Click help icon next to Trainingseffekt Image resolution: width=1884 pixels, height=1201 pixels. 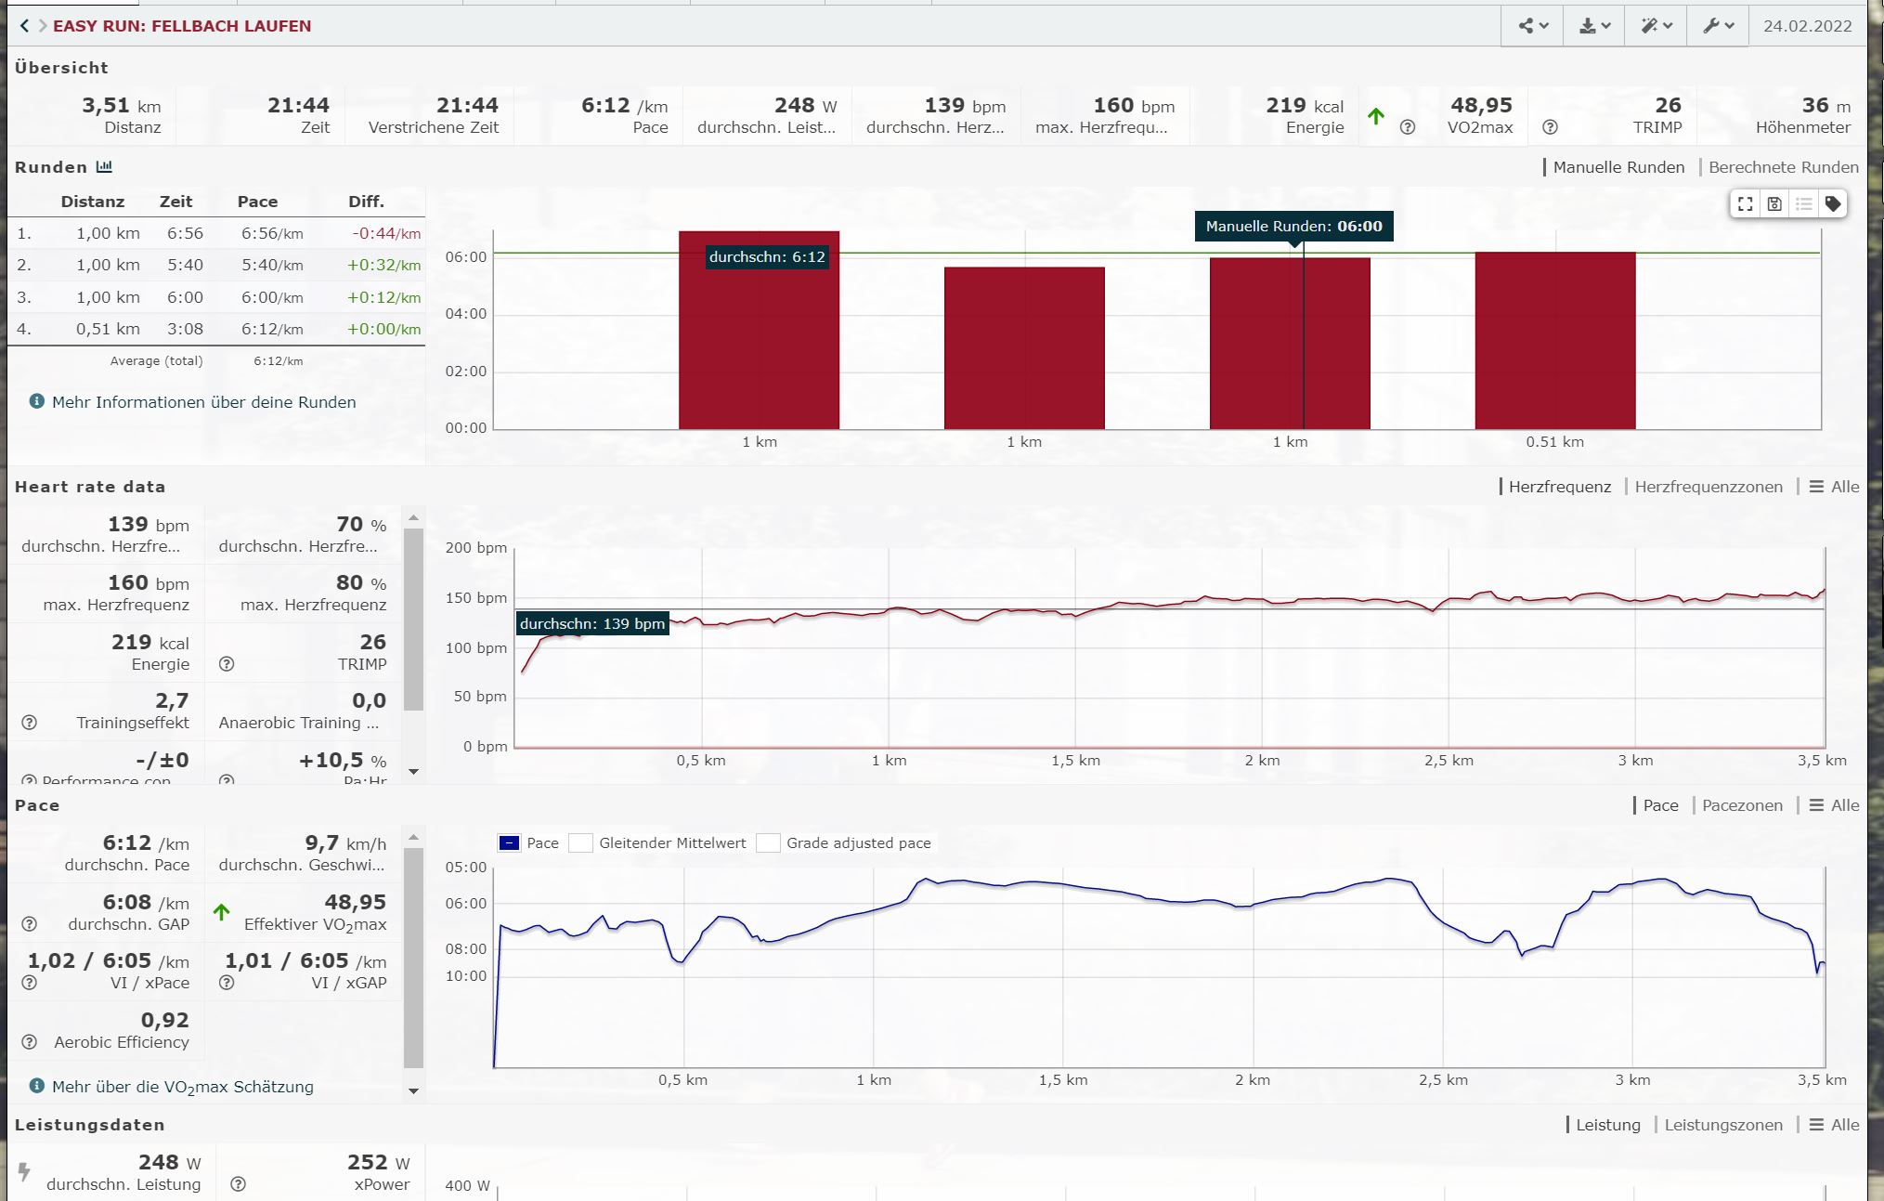point(30,723)
